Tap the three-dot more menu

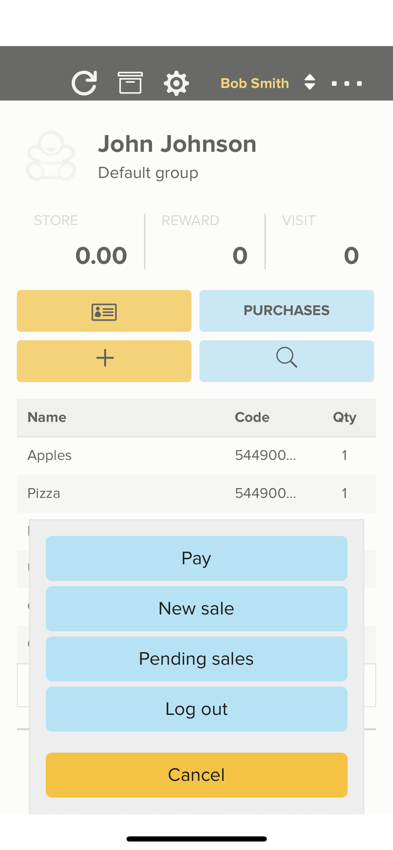(x=347, y=83)
